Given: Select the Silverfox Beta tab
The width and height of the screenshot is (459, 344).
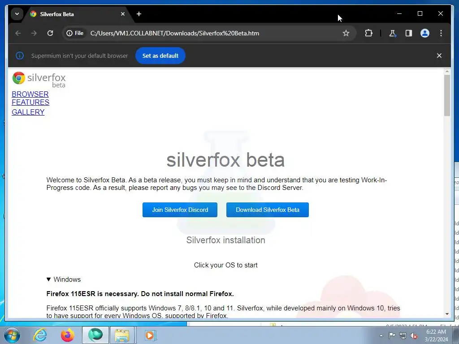Looking at the screenshot, I should (78, 14).
